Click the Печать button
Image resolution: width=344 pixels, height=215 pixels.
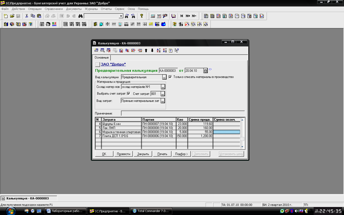[162, 154]
